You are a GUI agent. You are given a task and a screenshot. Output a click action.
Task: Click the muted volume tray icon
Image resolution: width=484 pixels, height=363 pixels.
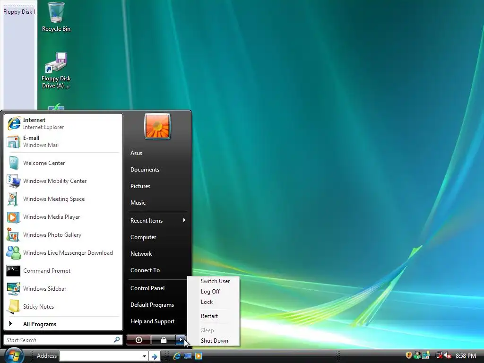coord(448,355)
